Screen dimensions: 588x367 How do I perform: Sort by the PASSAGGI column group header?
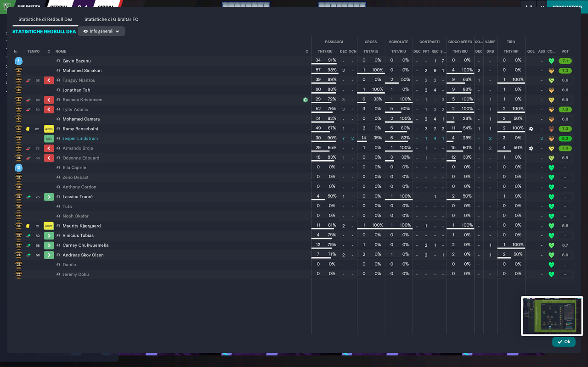(x=334, y=42)
